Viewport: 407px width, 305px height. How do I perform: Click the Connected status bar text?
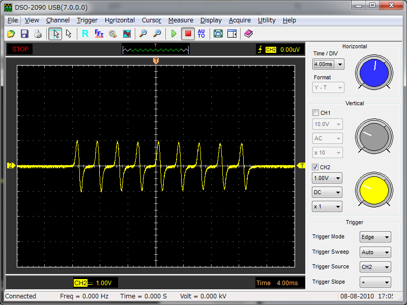pyautogui.click(x=20, y=296)
